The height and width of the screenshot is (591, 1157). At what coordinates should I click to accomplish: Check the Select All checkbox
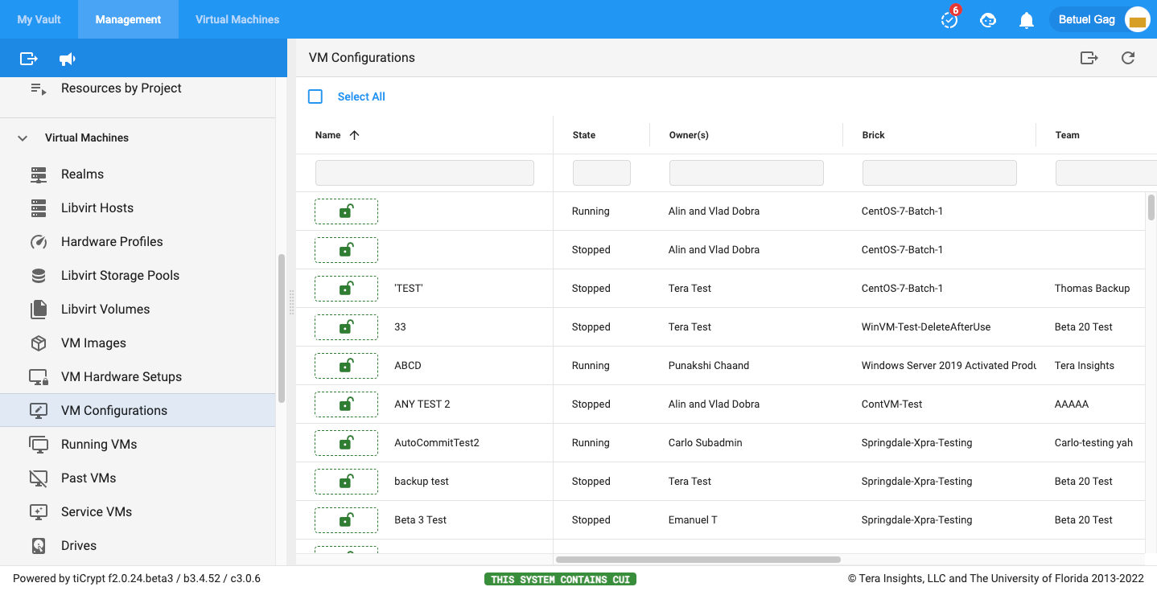pyautogui.click(x=315, y=96)
